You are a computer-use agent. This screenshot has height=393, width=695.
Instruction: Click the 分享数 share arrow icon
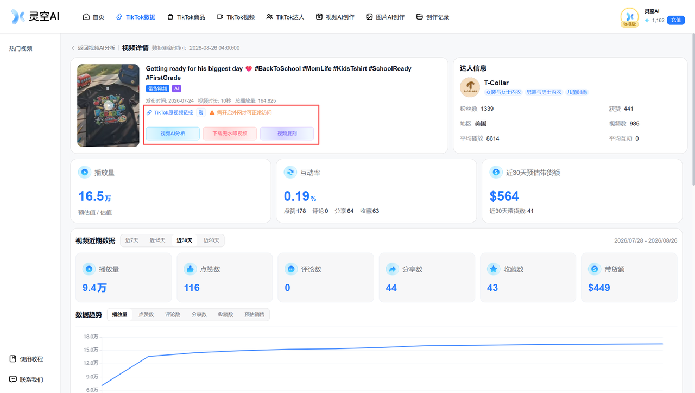392,269
